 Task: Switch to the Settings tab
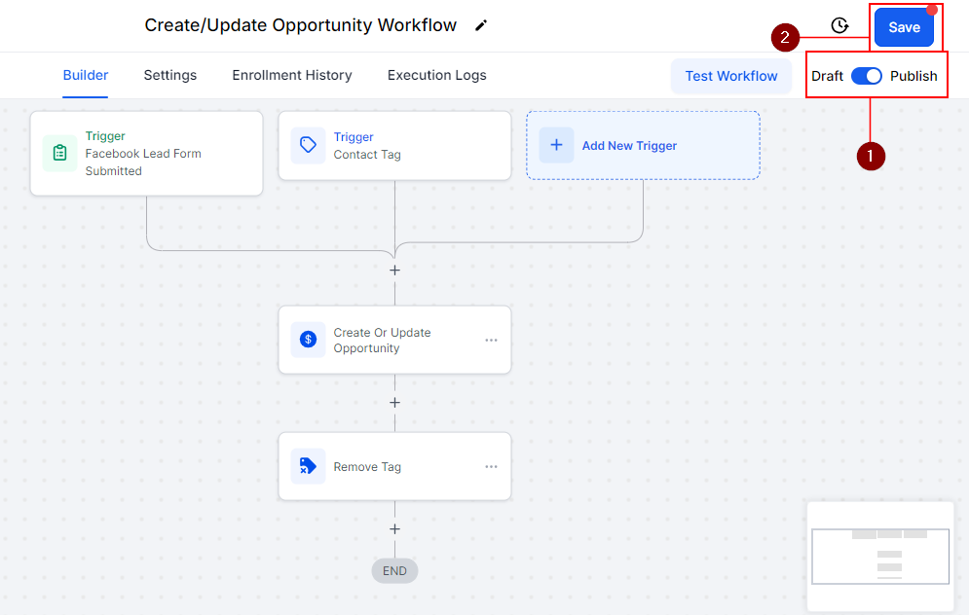pos(170,75)
